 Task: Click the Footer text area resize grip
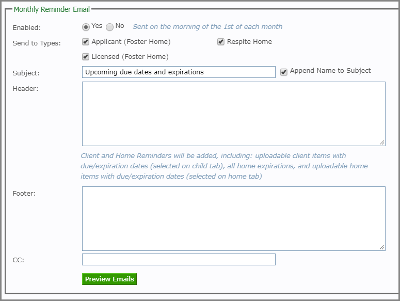point(382,247)
